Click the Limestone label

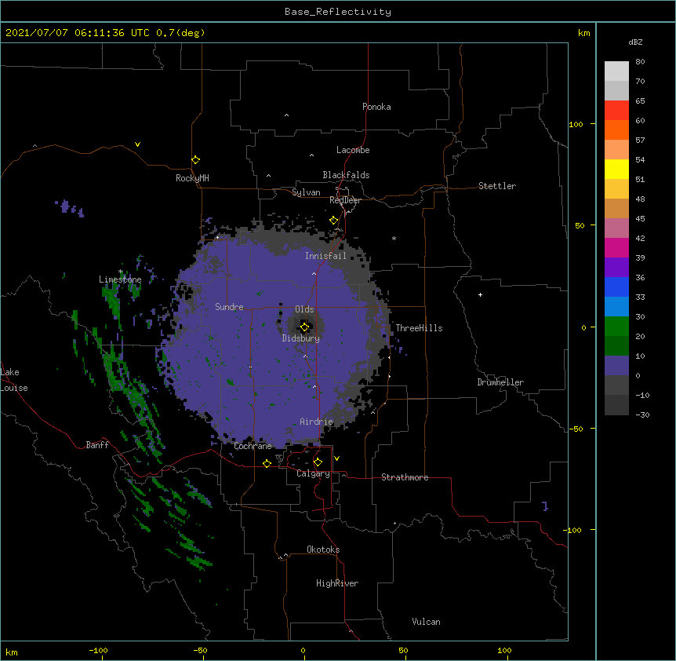coord(120,279)
